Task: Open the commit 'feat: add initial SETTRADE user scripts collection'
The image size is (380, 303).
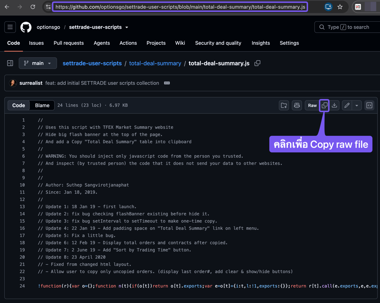Action: click(x=102, y=83)
